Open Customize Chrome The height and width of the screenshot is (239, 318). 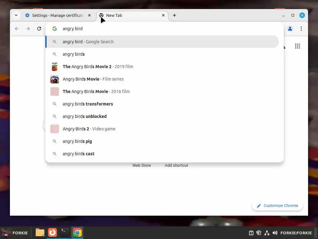tap(277, 206)
